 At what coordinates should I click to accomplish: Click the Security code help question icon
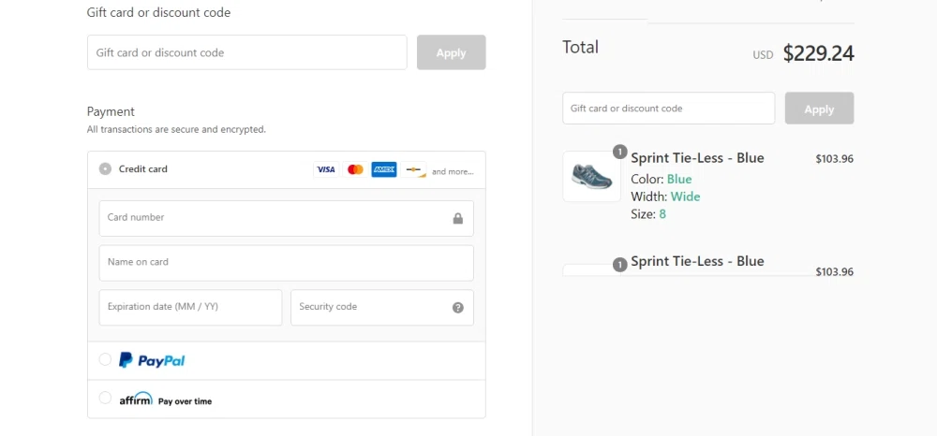[458, 308]
